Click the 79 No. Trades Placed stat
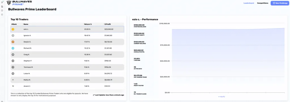Image resolution: width=290 pixels, height=102 pixels. [140, 93]
